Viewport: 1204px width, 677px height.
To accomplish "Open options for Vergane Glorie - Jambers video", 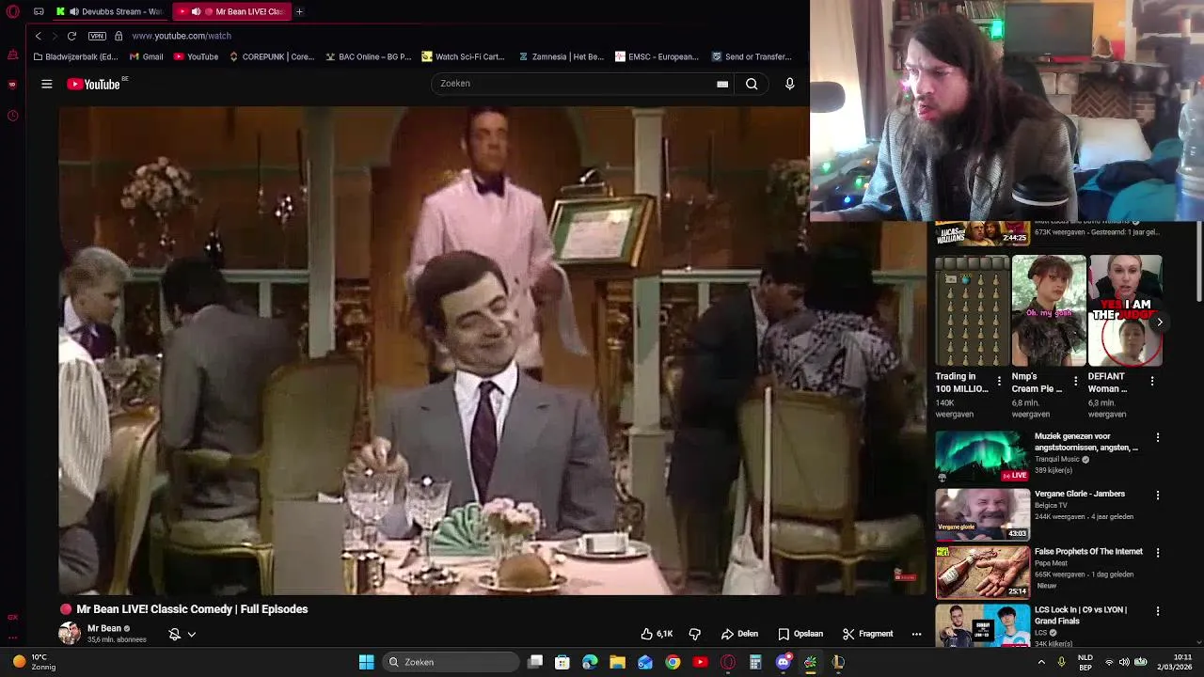I will [1158, 495].
